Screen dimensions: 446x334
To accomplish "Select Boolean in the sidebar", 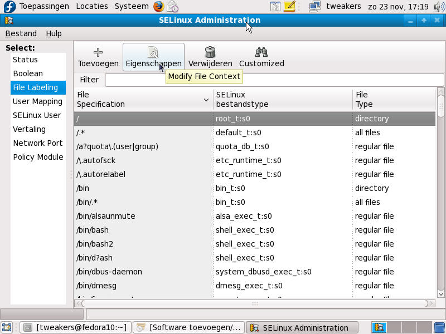I will [x=38, y=73].
